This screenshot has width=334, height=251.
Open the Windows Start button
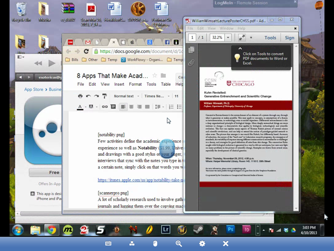18,230
